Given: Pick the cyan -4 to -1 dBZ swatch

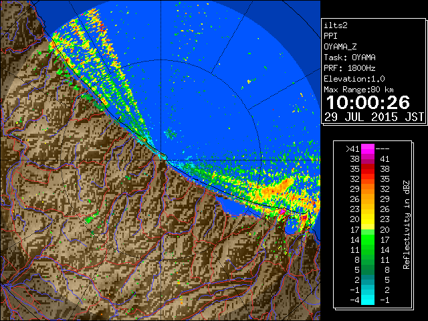Looking at the screenshot, I should pyautogui.click(x=368, y=300).
